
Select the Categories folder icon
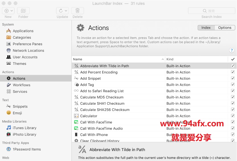point(9,37)
